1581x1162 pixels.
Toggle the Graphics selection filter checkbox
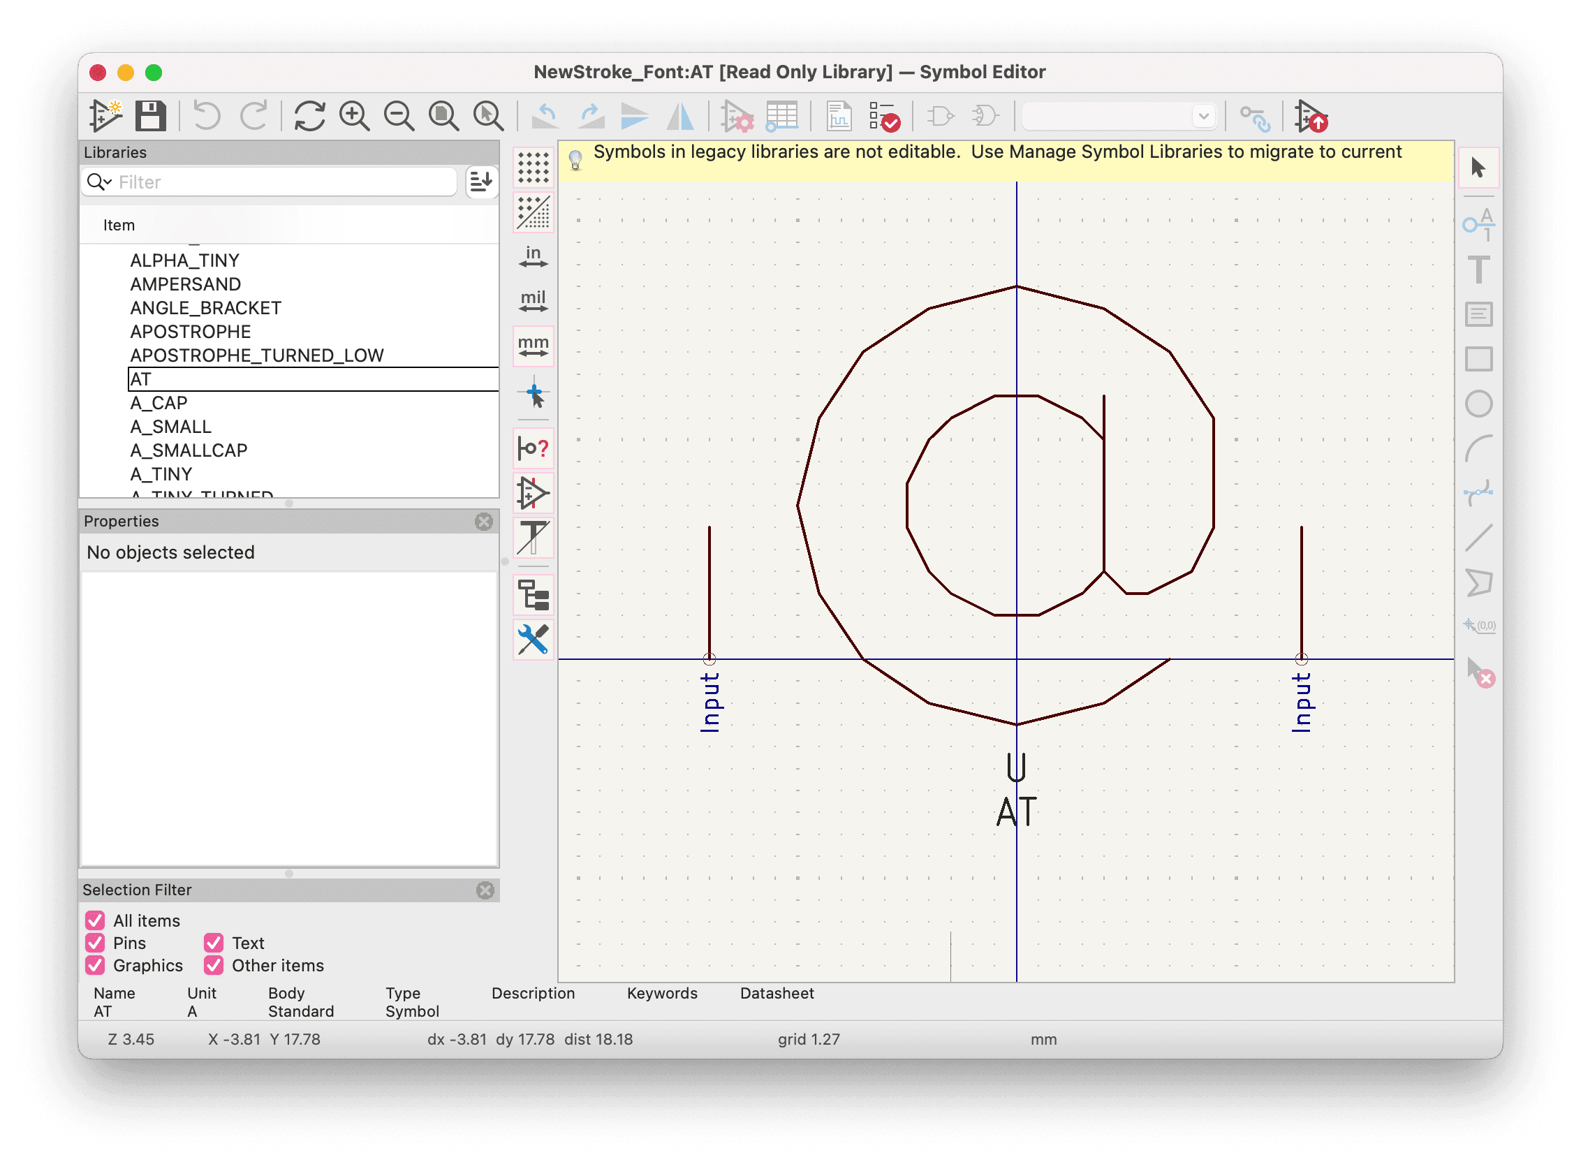(95, 966)
